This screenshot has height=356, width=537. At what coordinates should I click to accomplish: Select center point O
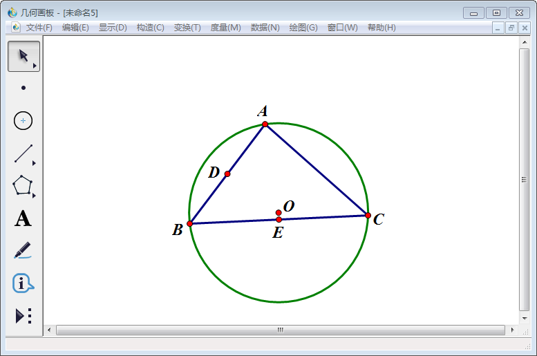(279, 213)
